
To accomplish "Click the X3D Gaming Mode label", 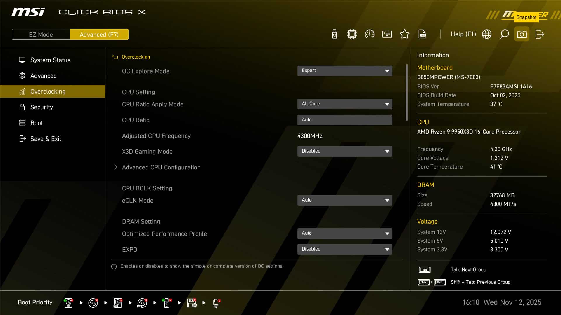I will point(147,151).
